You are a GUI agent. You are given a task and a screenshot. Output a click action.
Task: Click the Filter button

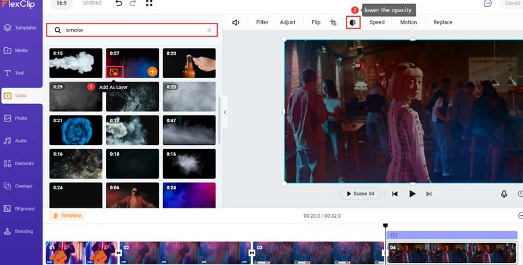point(261,22)
